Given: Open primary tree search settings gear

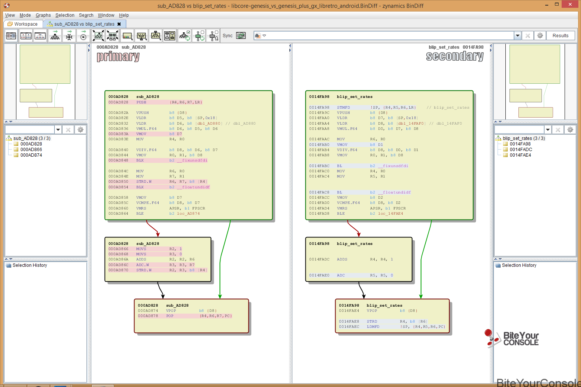Looking at the screenshot, I should tap(80, 129).
